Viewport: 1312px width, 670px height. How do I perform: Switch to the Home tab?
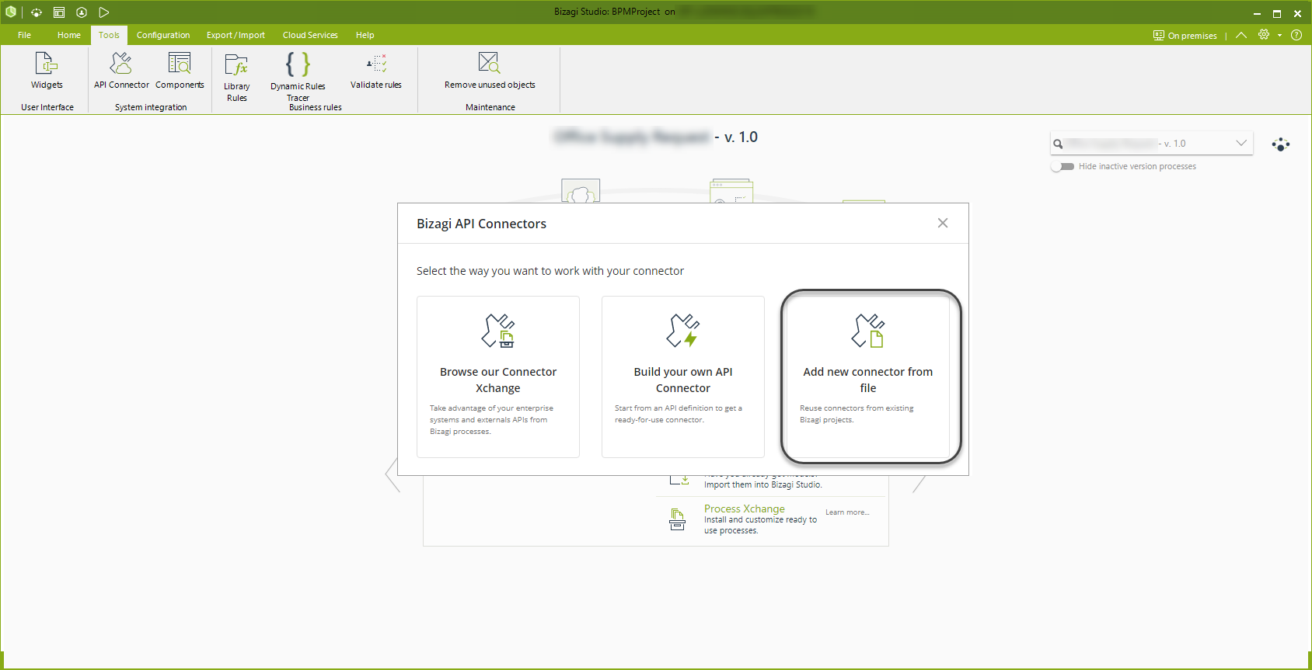pyautogui.click(x=69, y=35)
